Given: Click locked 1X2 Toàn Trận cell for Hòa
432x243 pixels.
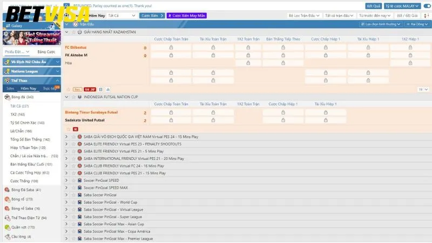Looking at the screenshot, I should click(248, 63).
